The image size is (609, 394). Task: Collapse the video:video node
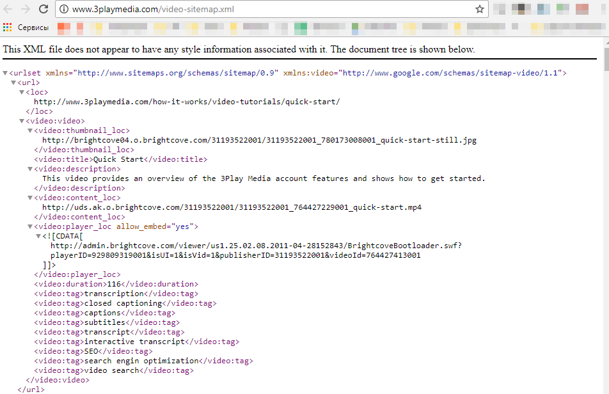pyautogui.click(x=22, y=121)
